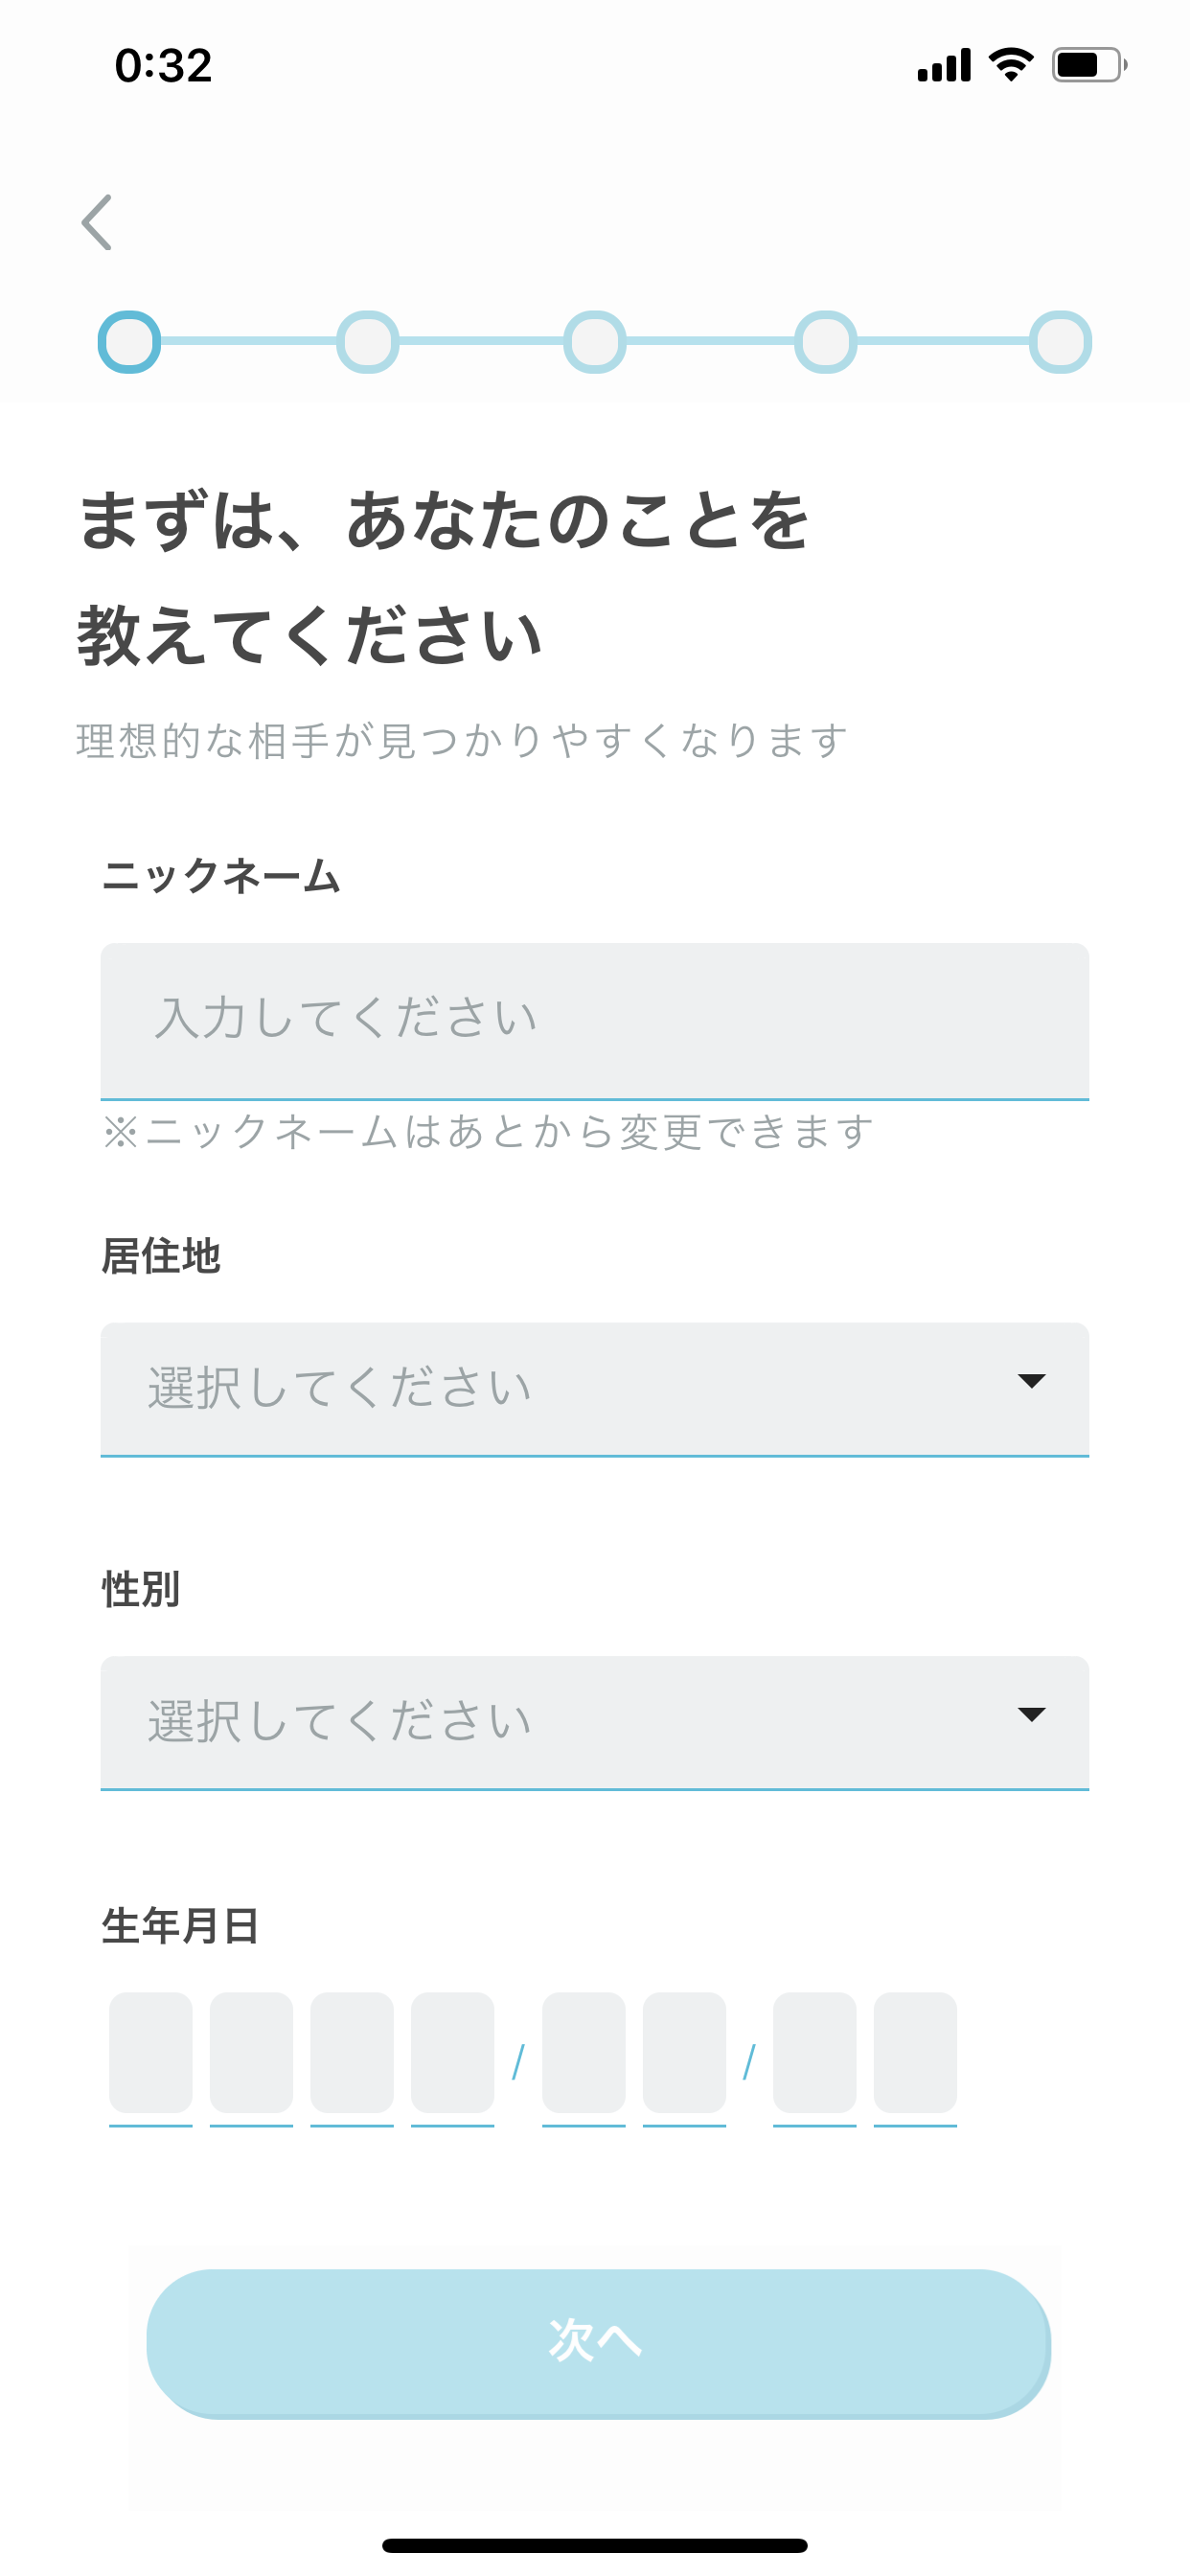Tap the clock showing 0:32 in status bar
Image resolution: width=1190 pixels, height=2576 pixels.
point(162,64)
